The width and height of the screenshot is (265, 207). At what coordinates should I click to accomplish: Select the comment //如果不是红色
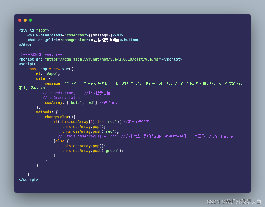pos(136,122)
